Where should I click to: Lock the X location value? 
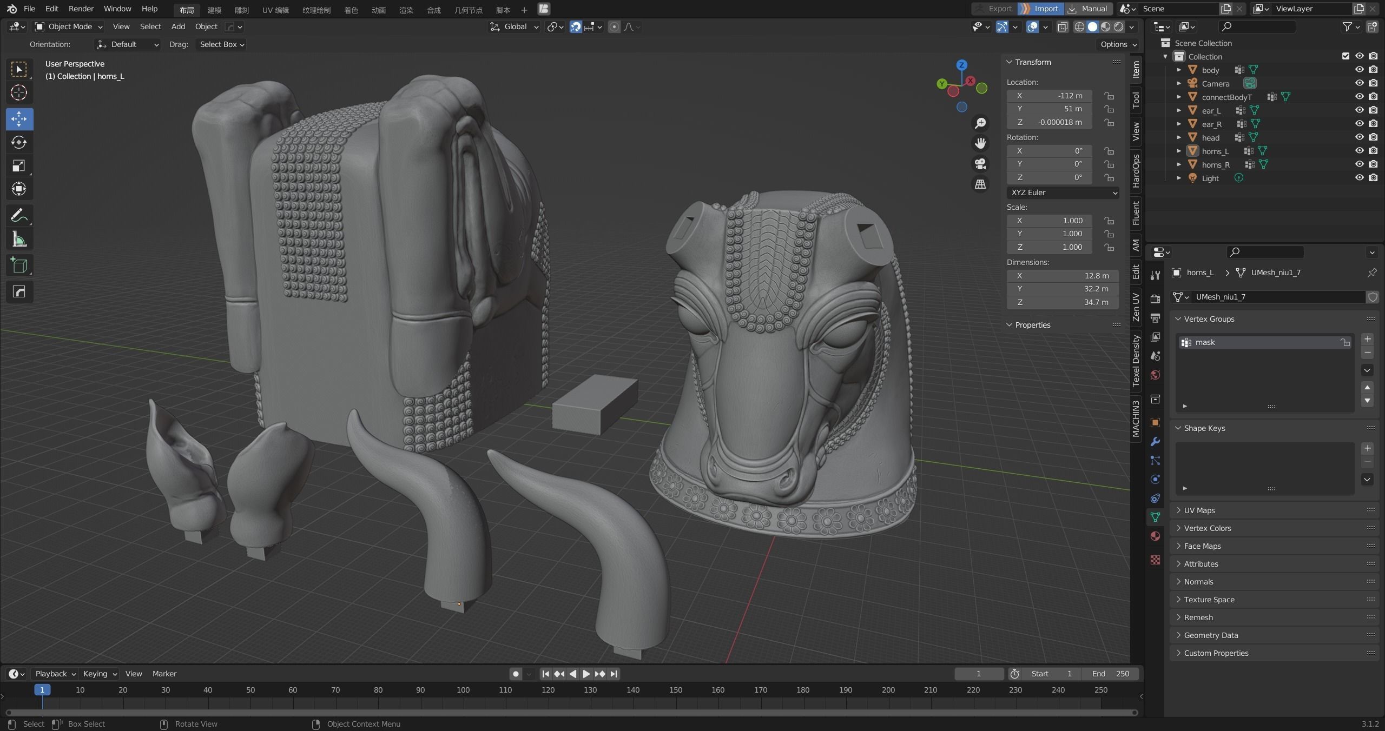(x=1109, y=96)
